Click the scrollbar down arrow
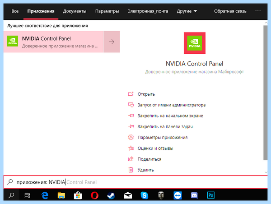The height and width of the screenshot is (204, 271). tap(266, 172)
